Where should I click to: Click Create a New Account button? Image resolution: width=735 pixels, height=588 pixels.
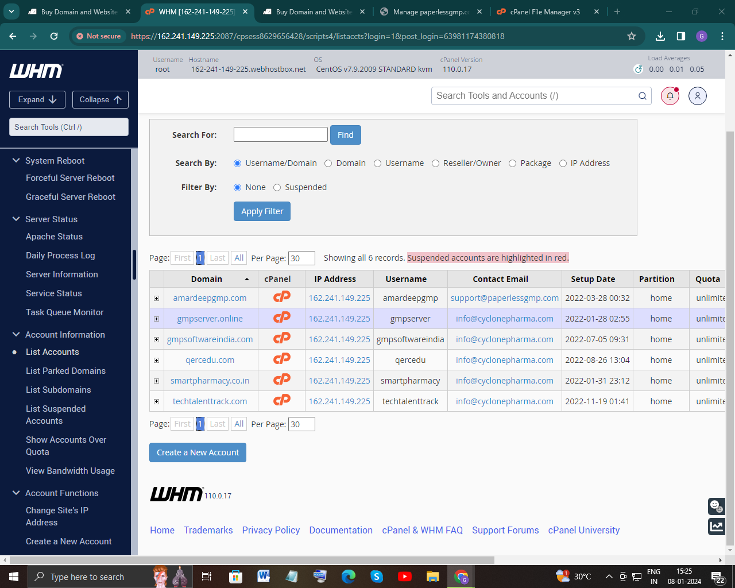click(198, 452)
